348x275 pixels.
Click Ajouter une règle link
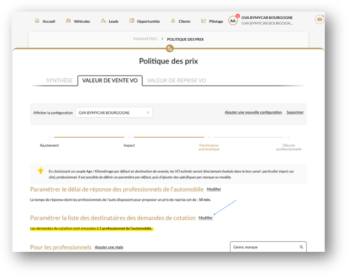[109, 247]
